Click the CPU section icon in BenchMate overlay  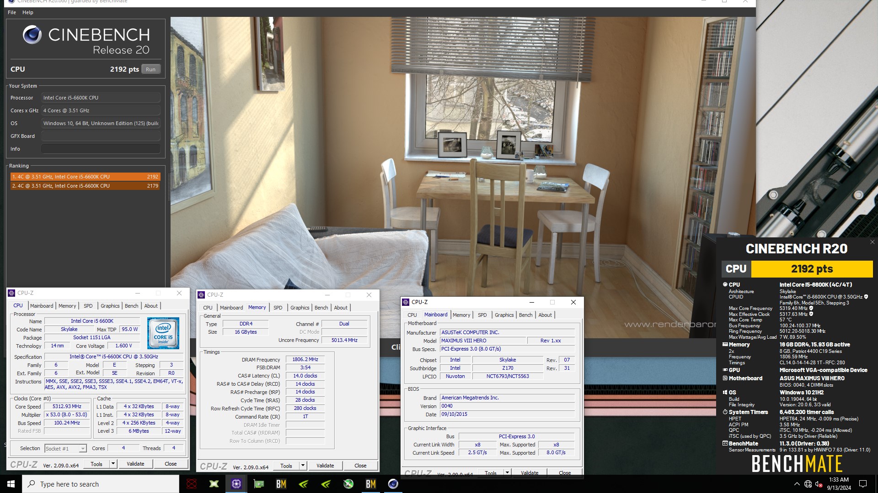(x=725, y=284)
